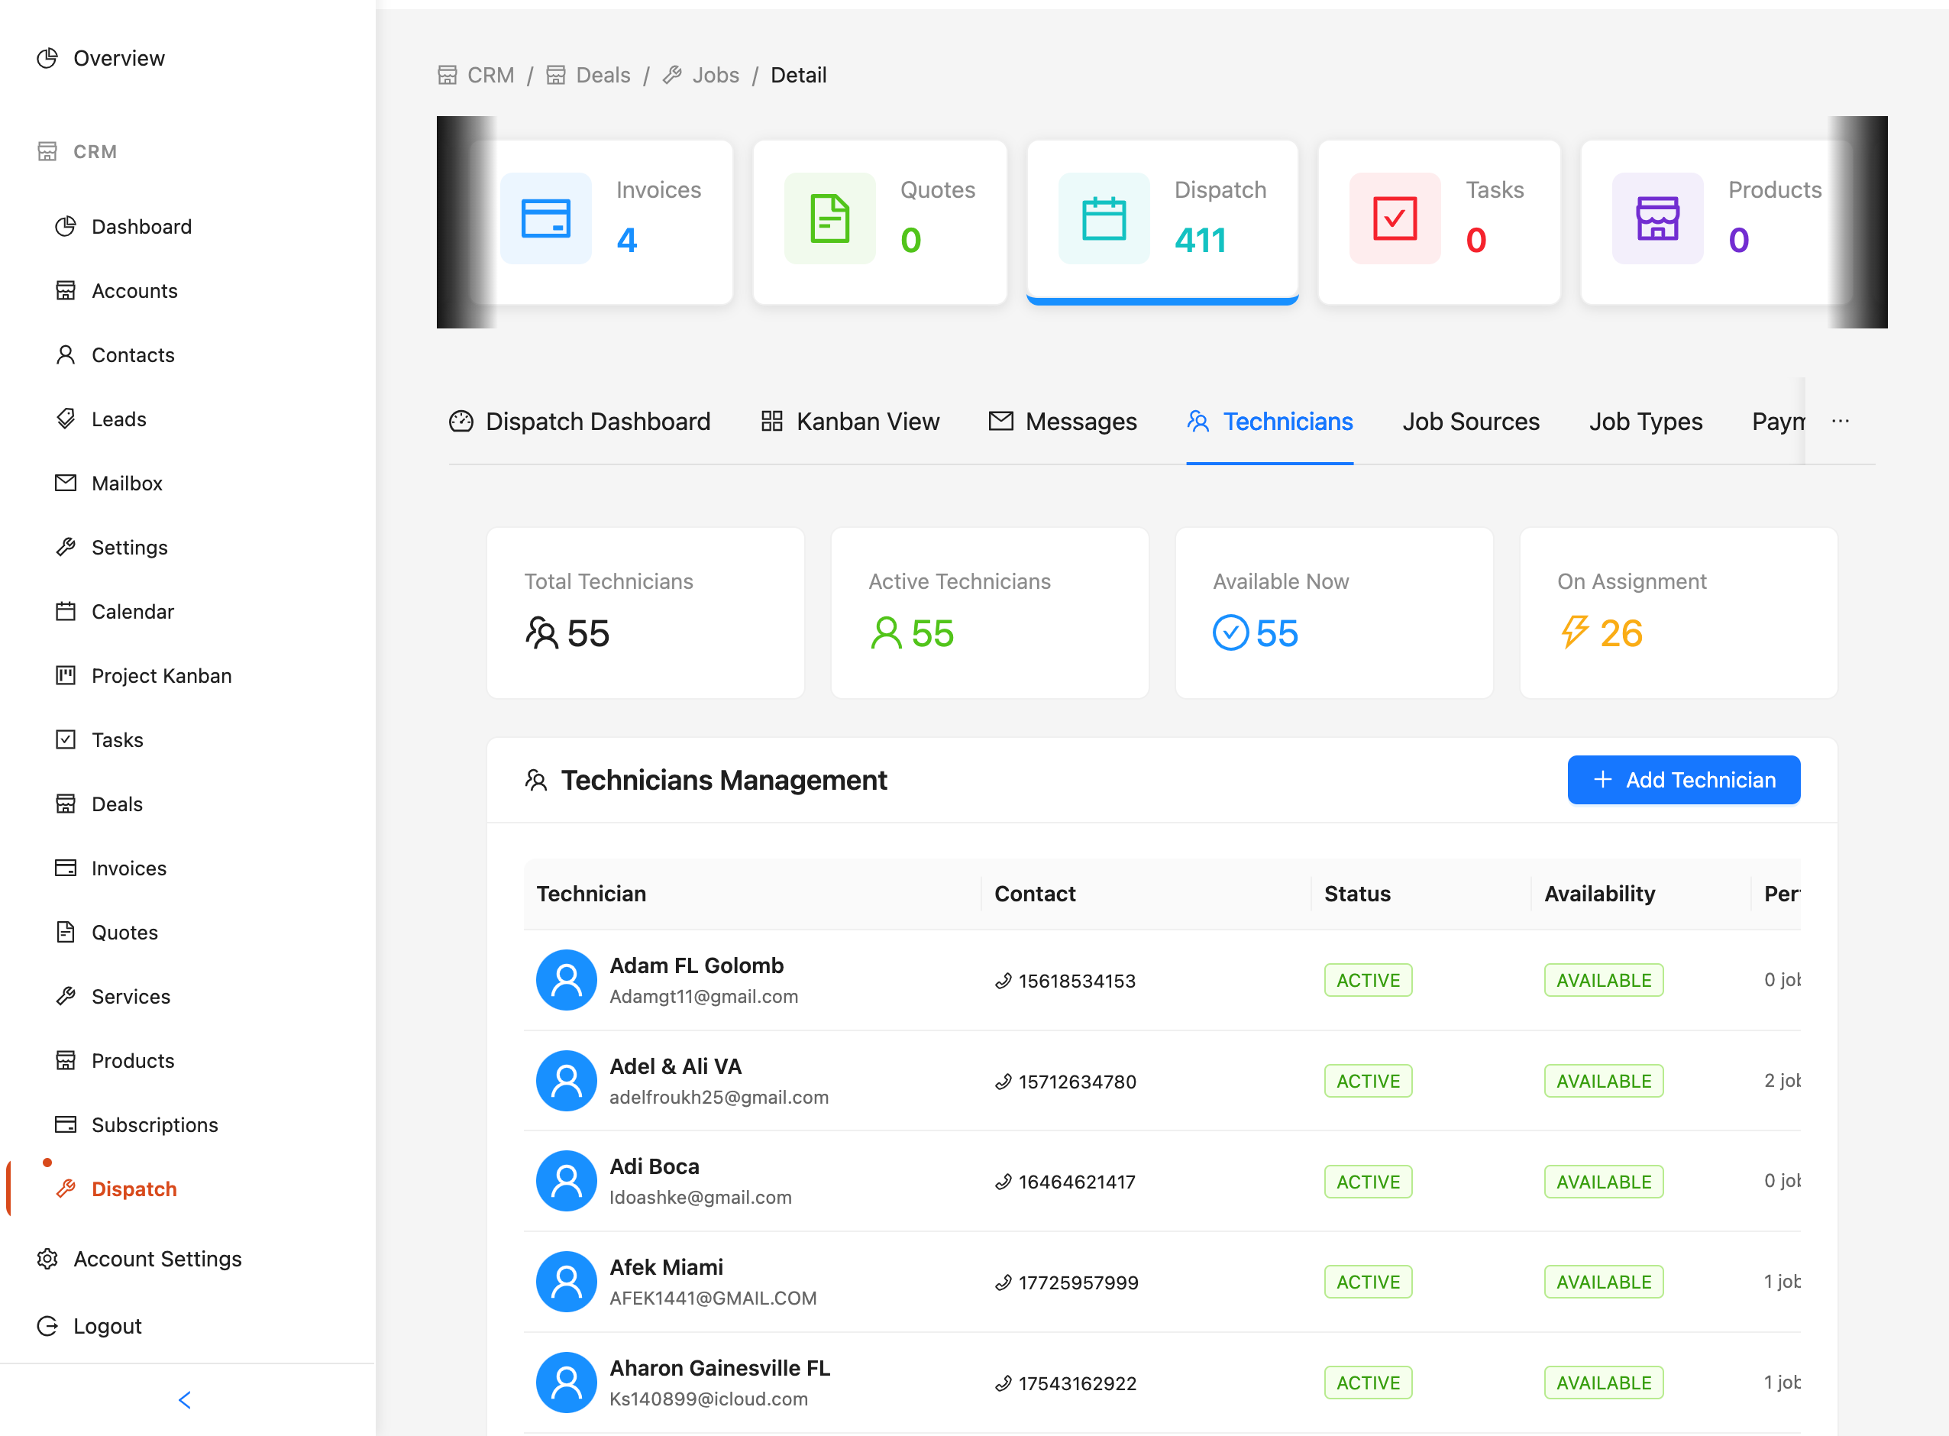This screenshot has height=1436, width=1949.
Task: Click the Tasks checkmark icon card
Action: pos(1395,218)
